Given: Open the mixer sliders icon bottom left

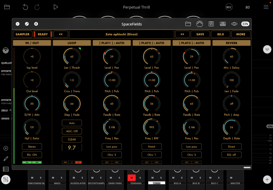Looking at the screenshot, I should click(6, 180).
